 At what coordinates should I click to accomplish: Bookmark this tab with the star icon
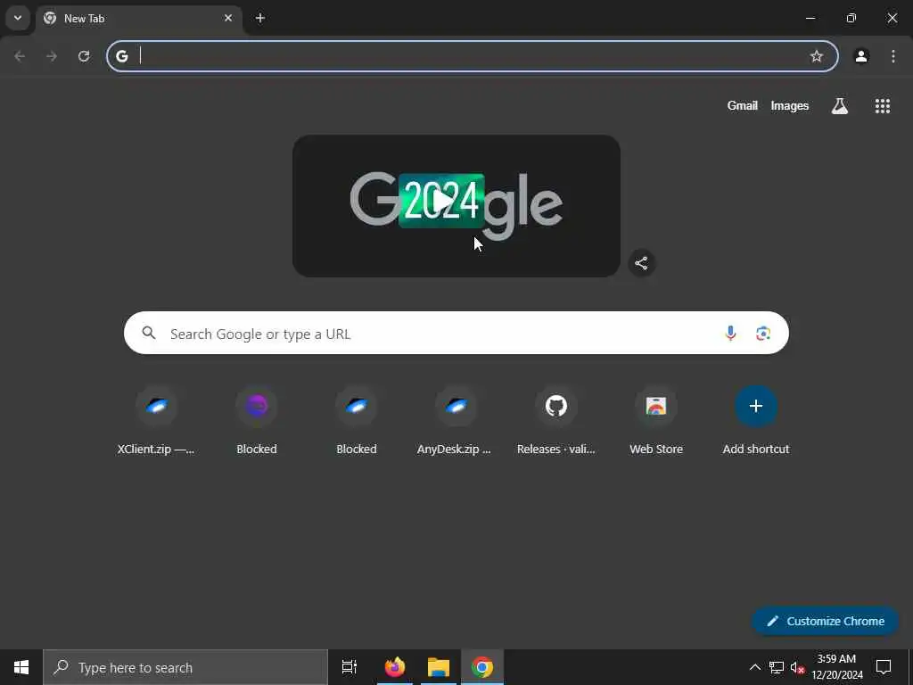pyautogui.click(x=817, y=56)
